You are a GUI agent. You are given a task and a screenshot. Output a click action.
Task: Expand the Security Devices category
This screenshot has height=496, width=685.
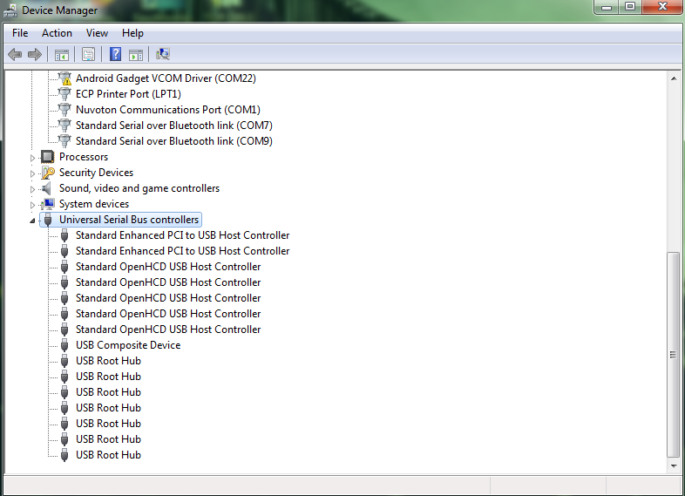tap(32, 173)
